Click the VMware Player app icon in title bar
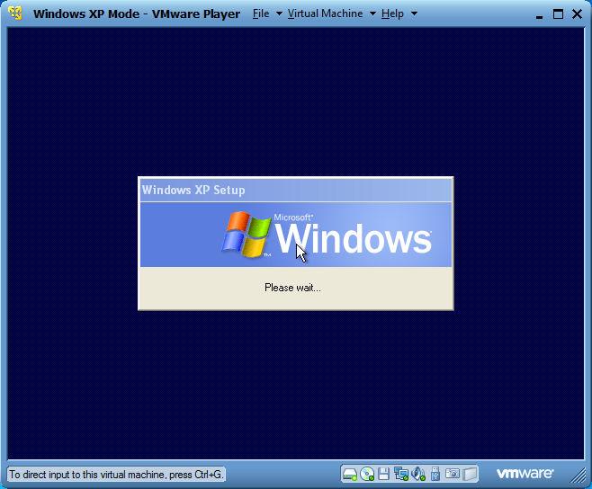 point(15,13)
